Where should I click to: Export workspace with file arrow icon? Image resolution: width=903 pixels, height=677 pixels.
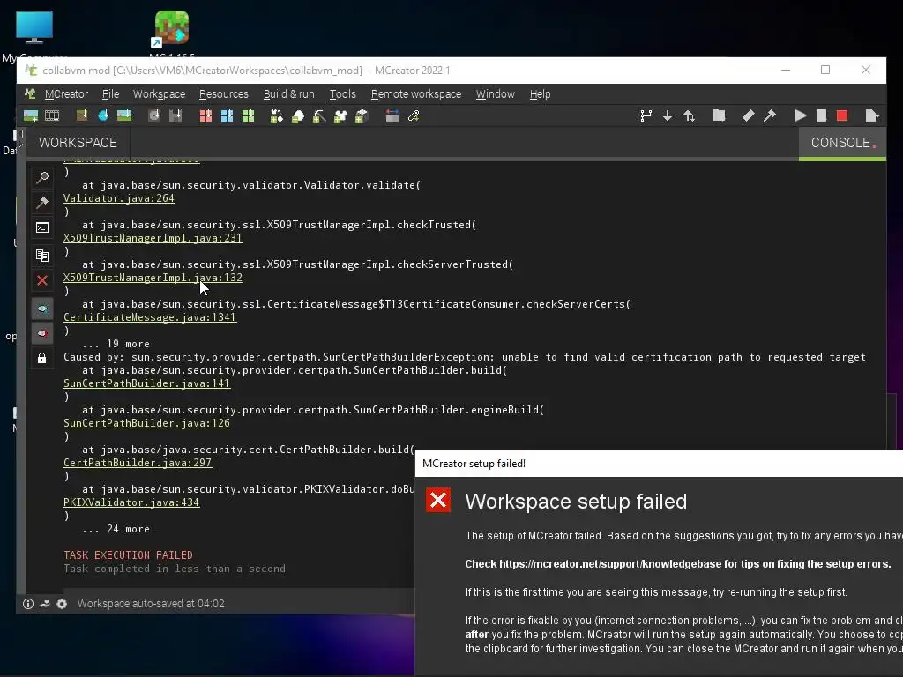[872, 116]
